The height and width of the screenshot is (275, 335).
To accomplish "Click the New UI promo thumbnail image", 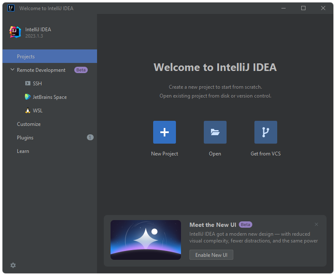I will [x=146, y=240].
